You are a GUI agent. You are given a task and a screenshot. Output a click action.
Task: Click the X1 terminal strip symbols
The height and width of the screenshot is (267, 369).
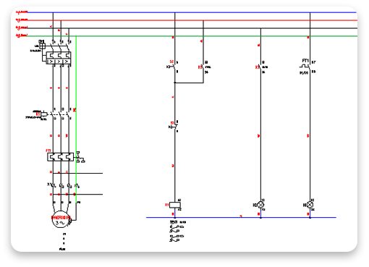(x=63, y=185)
